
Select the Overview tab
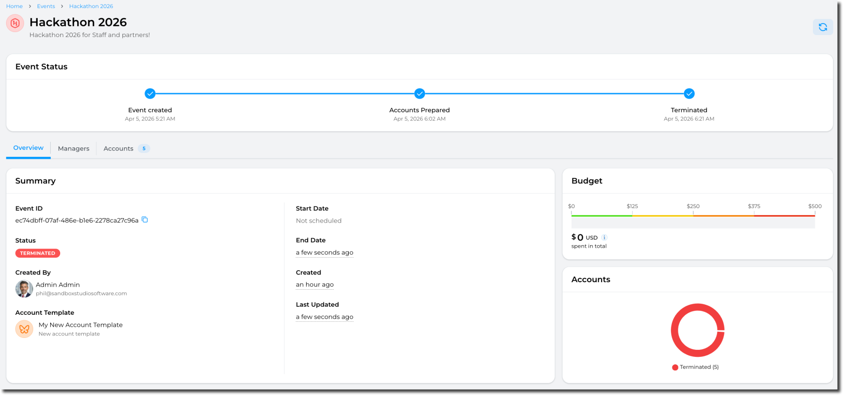(28, 148)
